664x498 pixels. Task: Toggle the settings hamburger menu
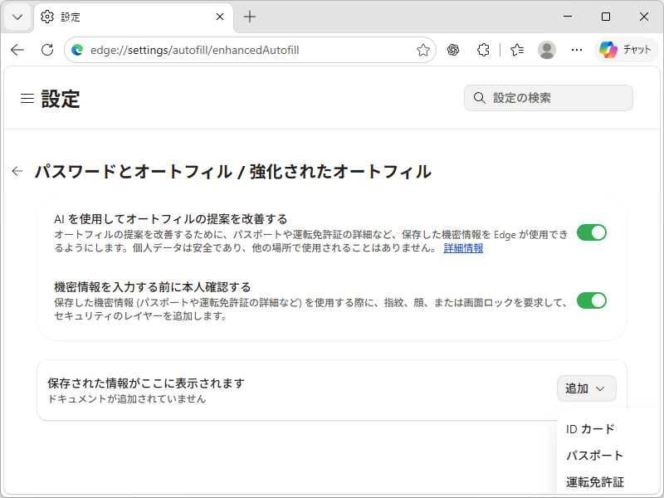[27, 99]
